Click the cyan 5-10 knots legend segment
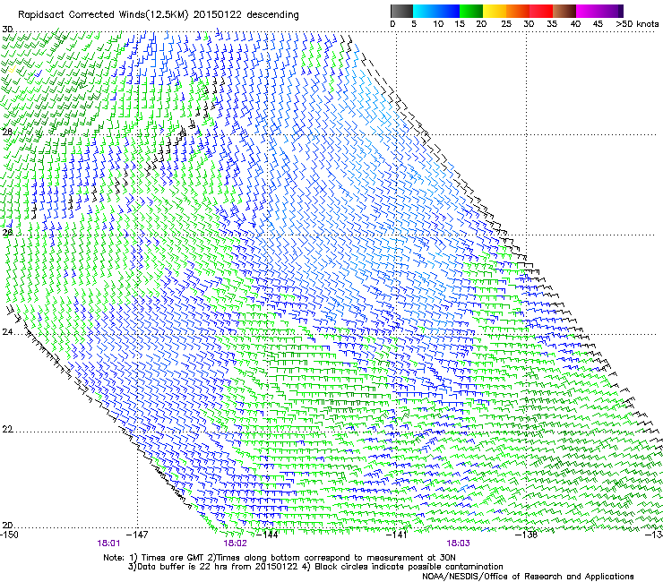663x582 pixels. [x=425, y=11]
